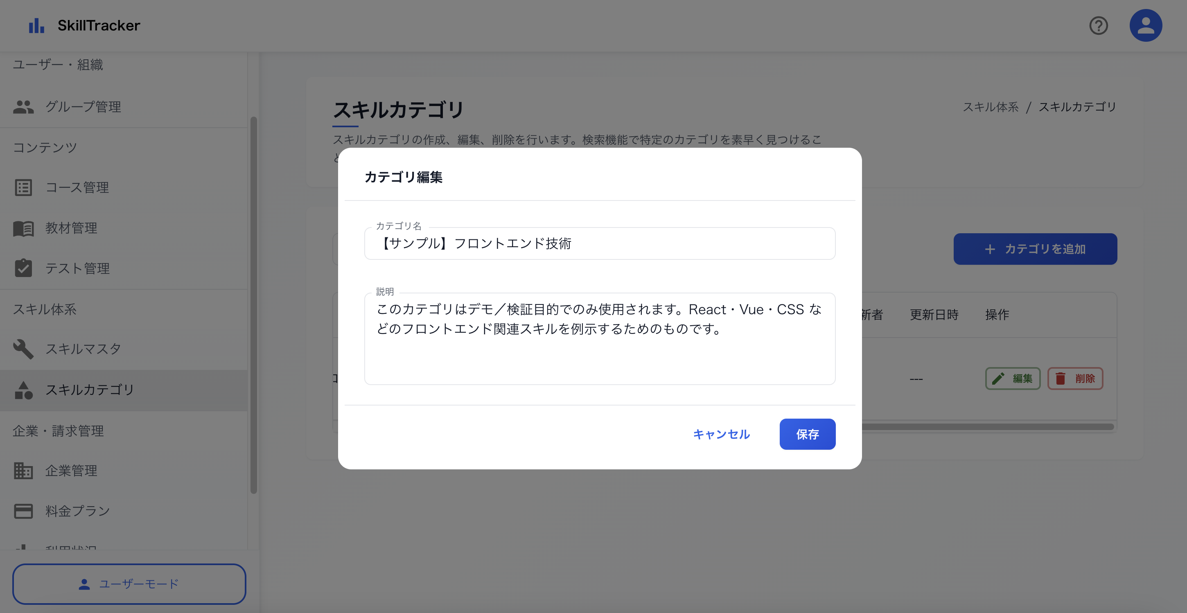Screen dimensions: 1187x613
Task: Open 料金プラン via the card icon
Action: pos(23,511)
